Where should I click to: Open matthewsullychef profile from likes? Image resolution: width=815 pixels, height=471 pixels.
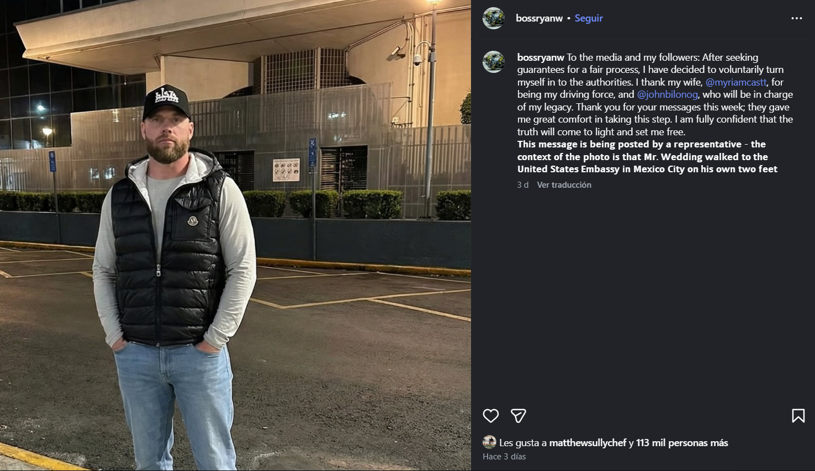588,443
